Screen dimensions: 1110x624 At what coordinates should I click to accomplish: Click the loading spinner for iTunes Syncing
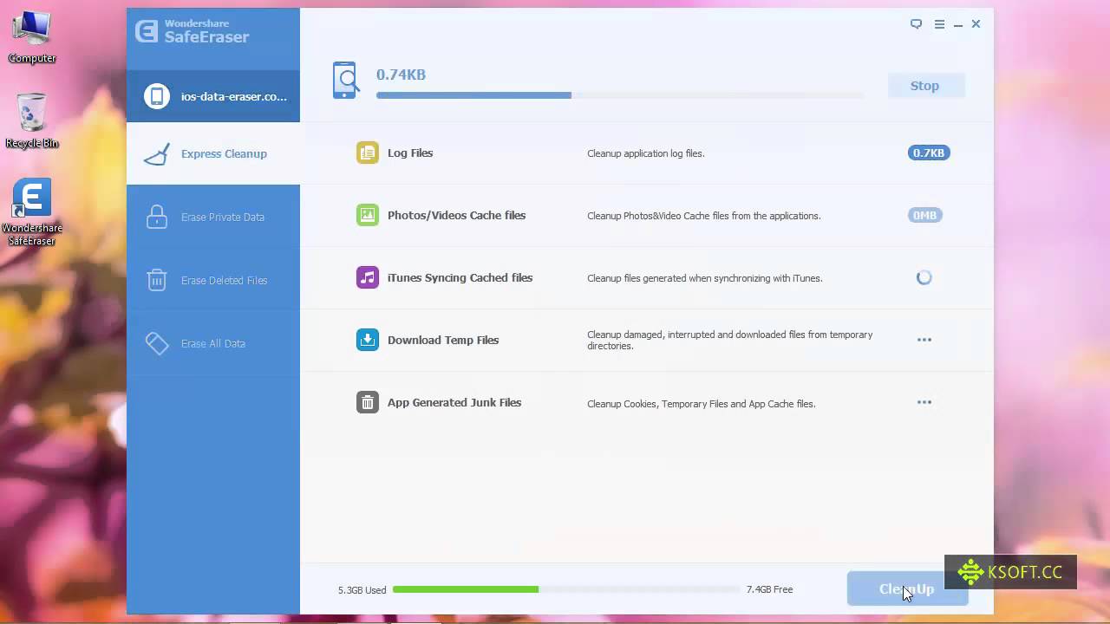point(924,277)
